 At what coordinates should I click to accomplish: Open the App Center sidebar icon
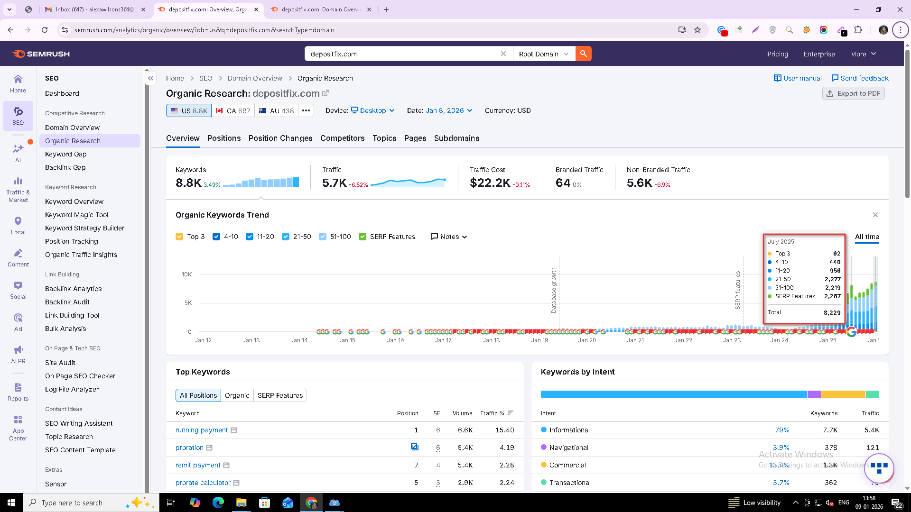pyautogui.click(x=18, y=428)
